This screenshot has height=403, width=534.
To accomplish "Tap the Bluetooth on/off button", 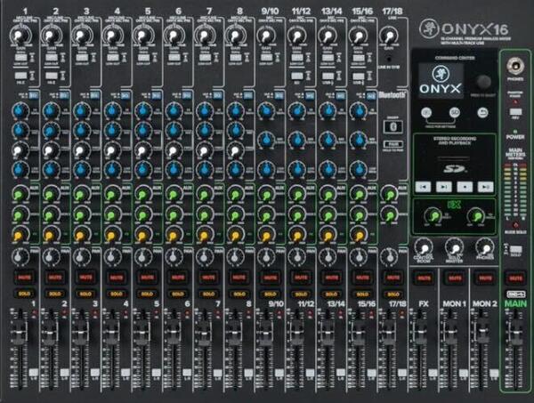I will point(393,126).
